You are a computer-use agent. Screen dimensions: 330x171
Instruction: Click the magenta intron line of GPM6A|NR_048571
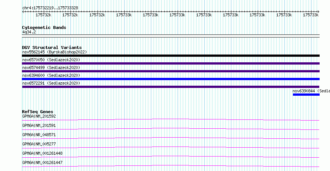[171, 138]
